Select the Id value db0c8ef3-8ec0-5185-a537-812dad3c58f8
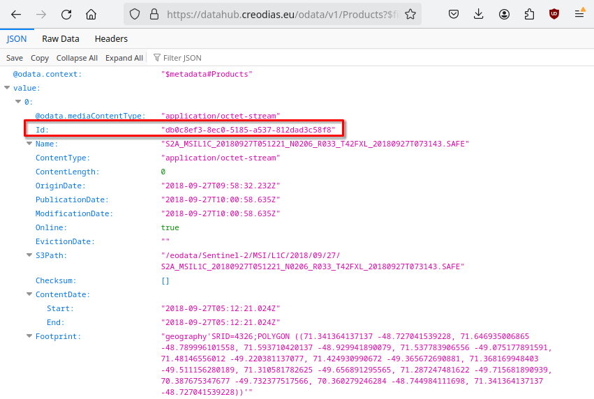This screenshot has height=399, width=594. pos(248,130)
